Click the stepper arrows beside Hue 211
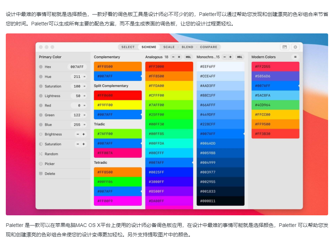 84,77
